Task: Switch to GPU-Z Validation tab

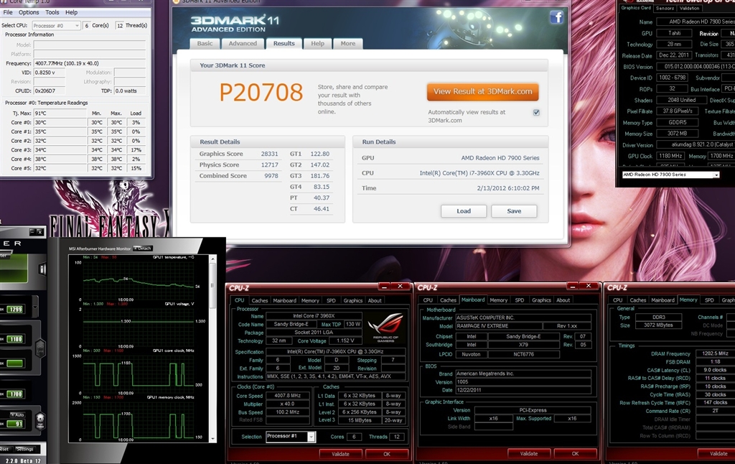Action: (689, 8)
